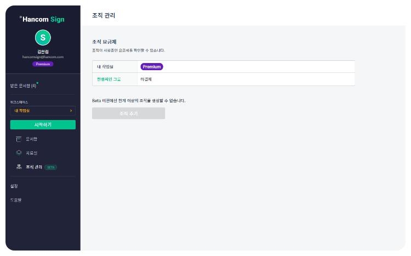Viewport: 411px width, 256px height.
Task: Click the 내 작업실 table row label
Action: 105,67
